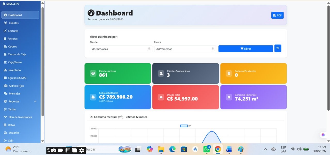
Task: Click the Clientes Activos value 861
Action: [103, 75]
